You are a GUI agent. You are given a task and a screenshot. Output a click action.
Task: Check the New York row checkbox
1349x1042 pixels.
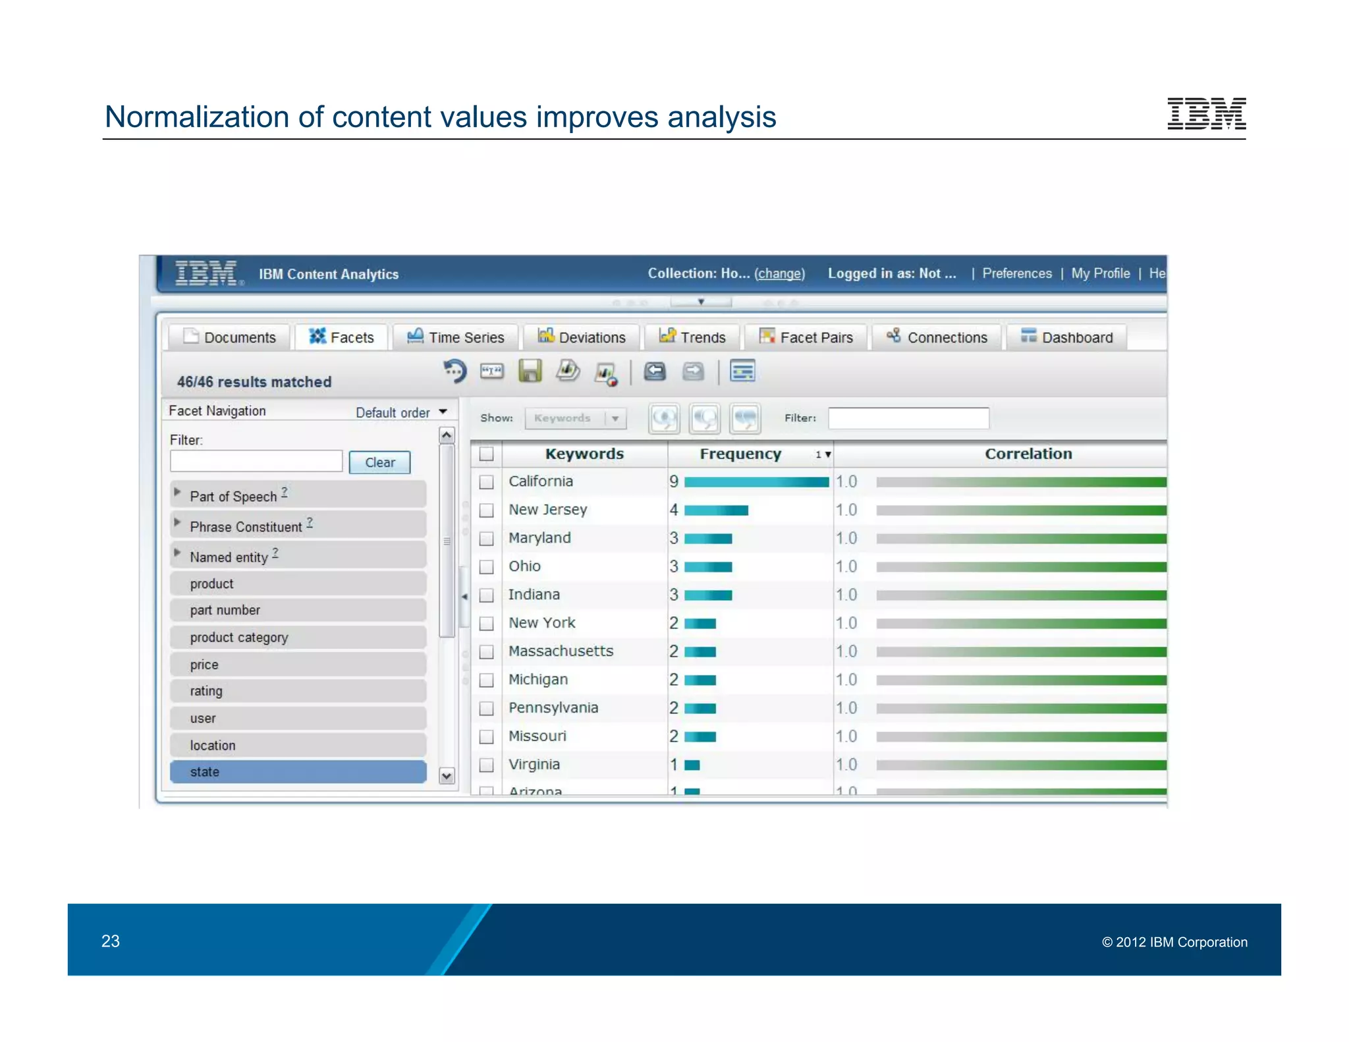(487, 624)
